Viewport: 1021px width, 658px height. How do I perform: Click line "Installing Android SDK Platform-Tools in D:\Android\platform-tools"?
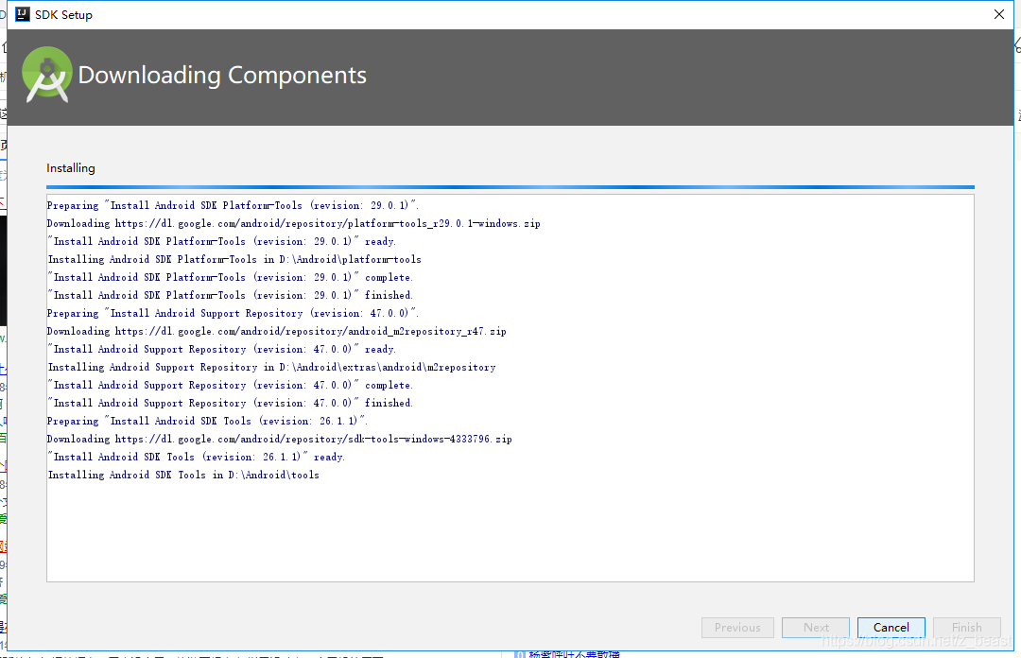(x=234, y=259)
